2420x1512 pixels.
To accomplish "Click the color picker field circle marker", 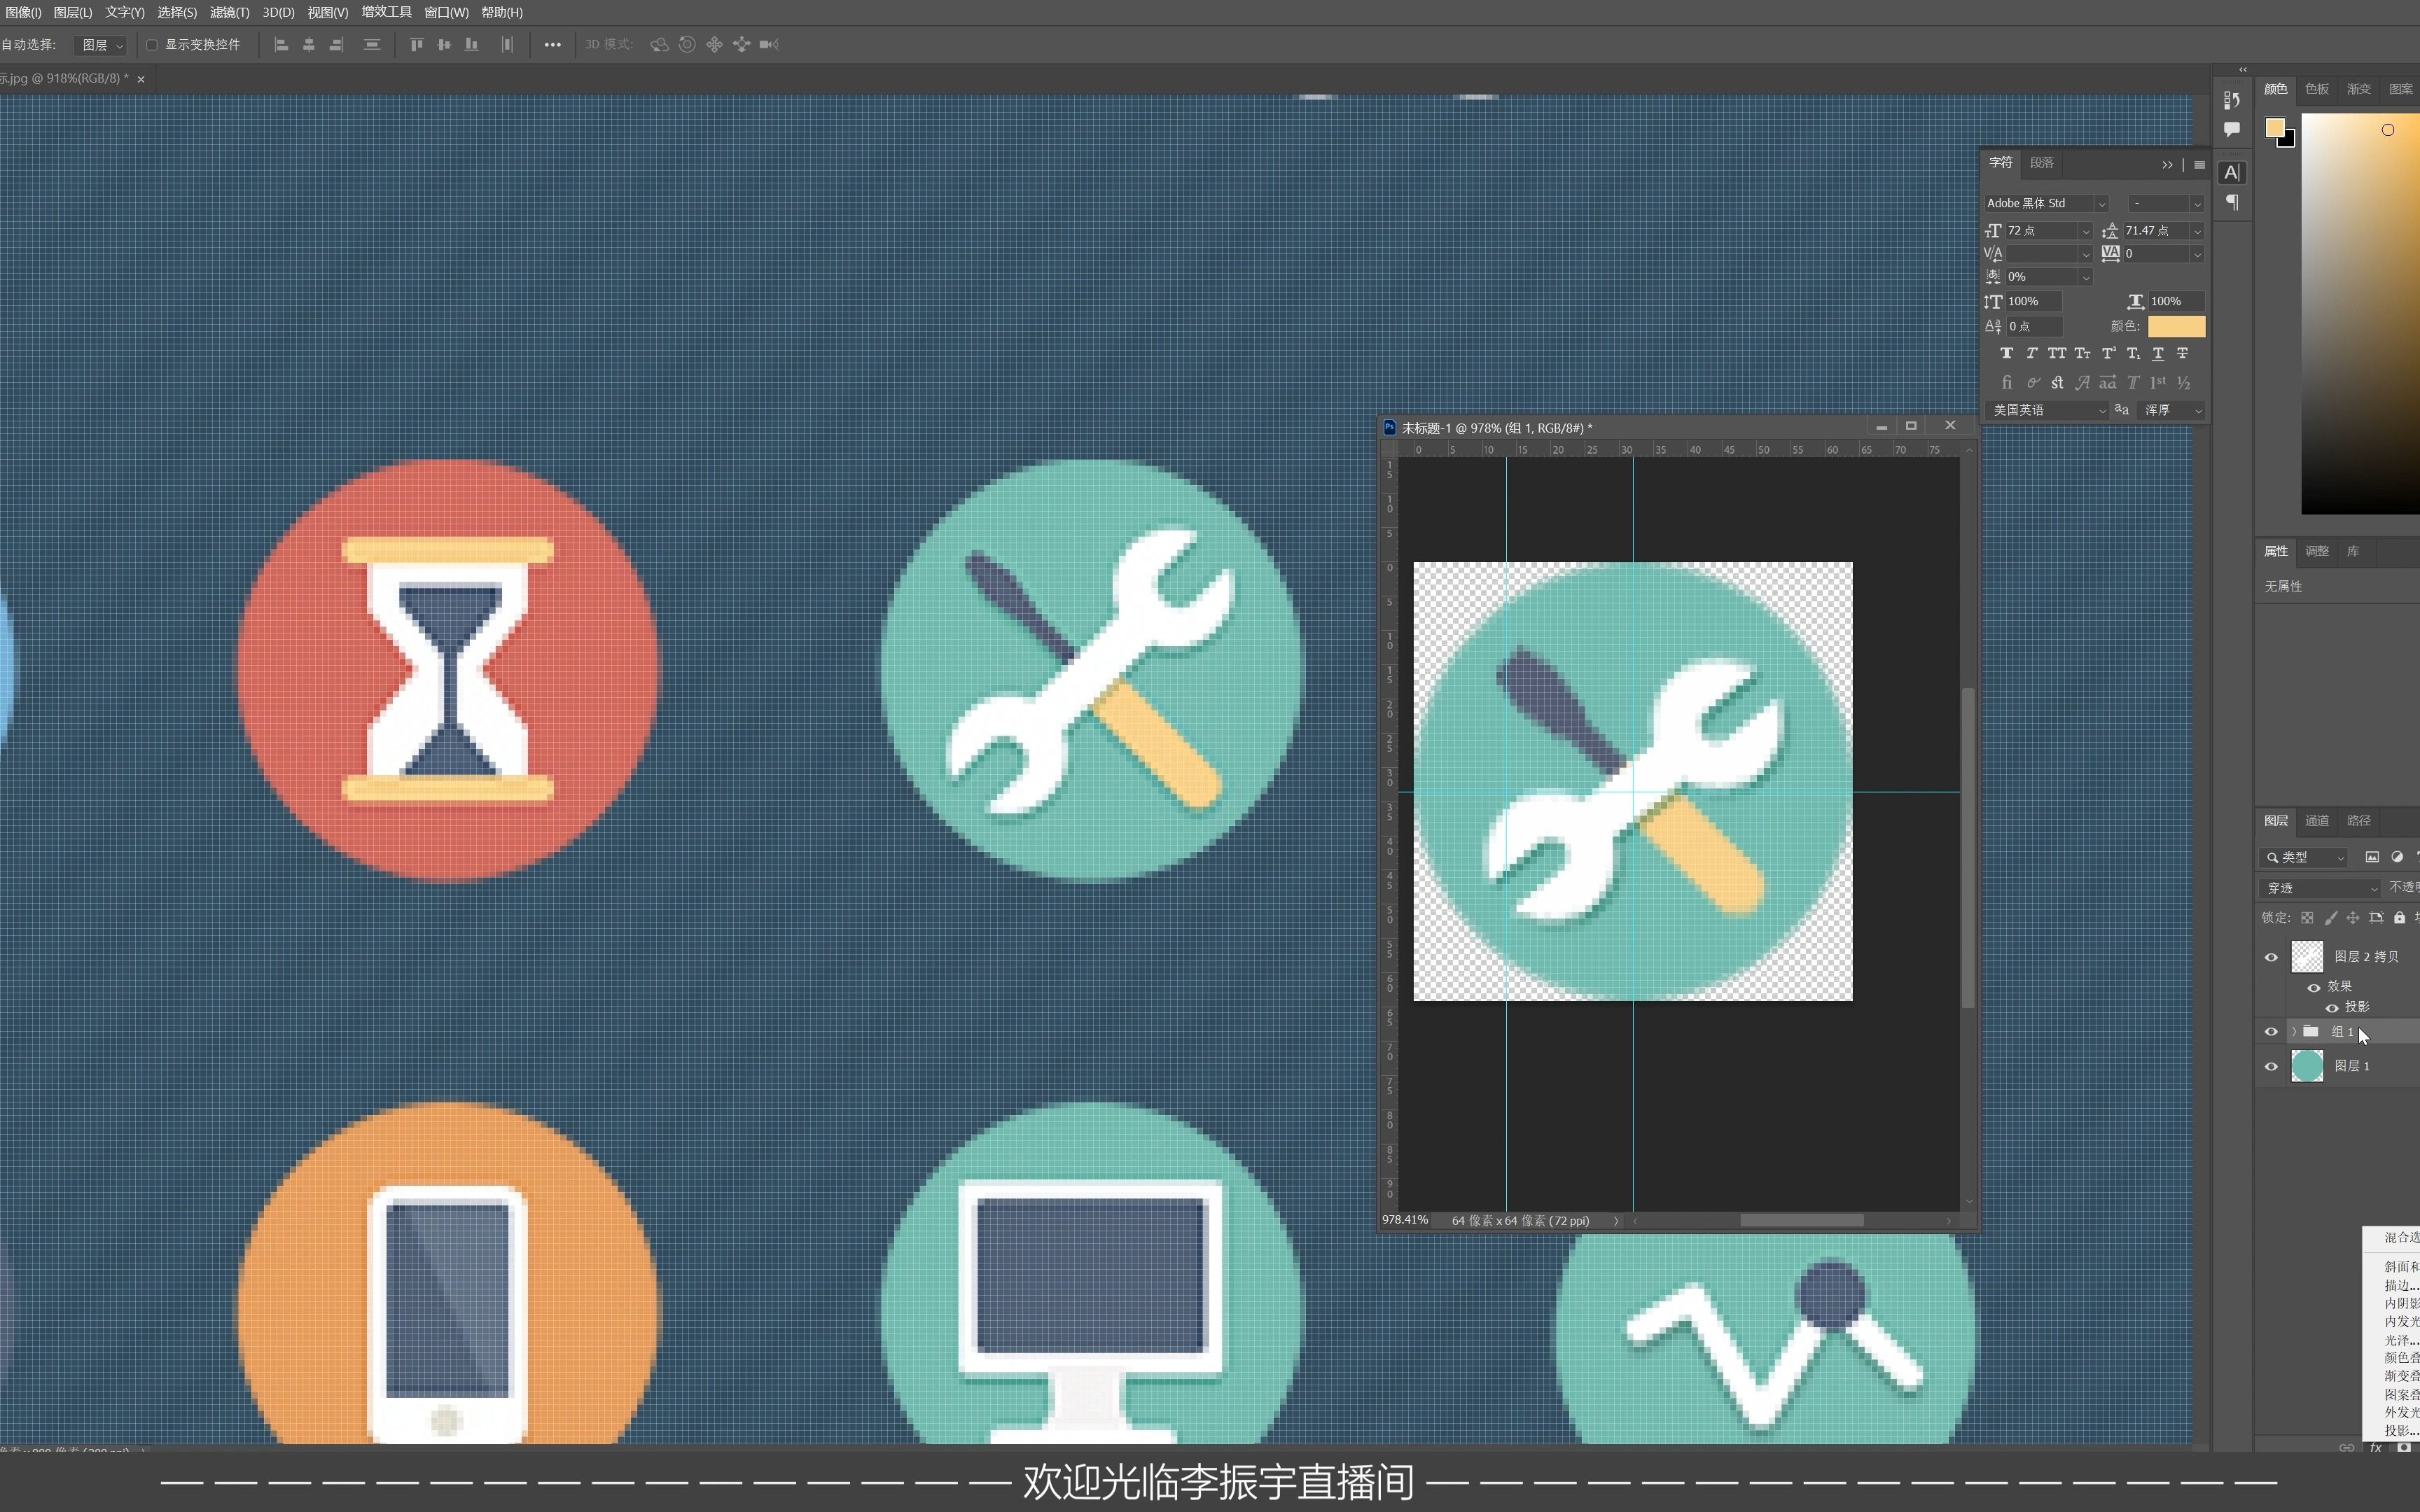I will pos(2388,130).
